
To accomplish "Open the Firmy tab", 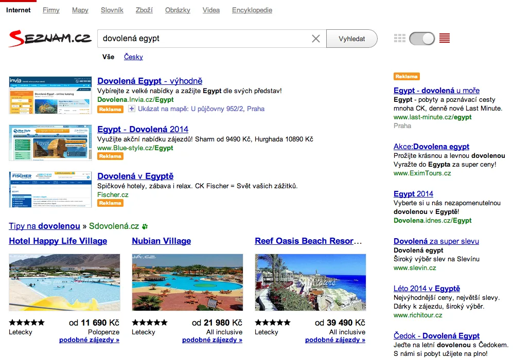I will tap(51, 10).
